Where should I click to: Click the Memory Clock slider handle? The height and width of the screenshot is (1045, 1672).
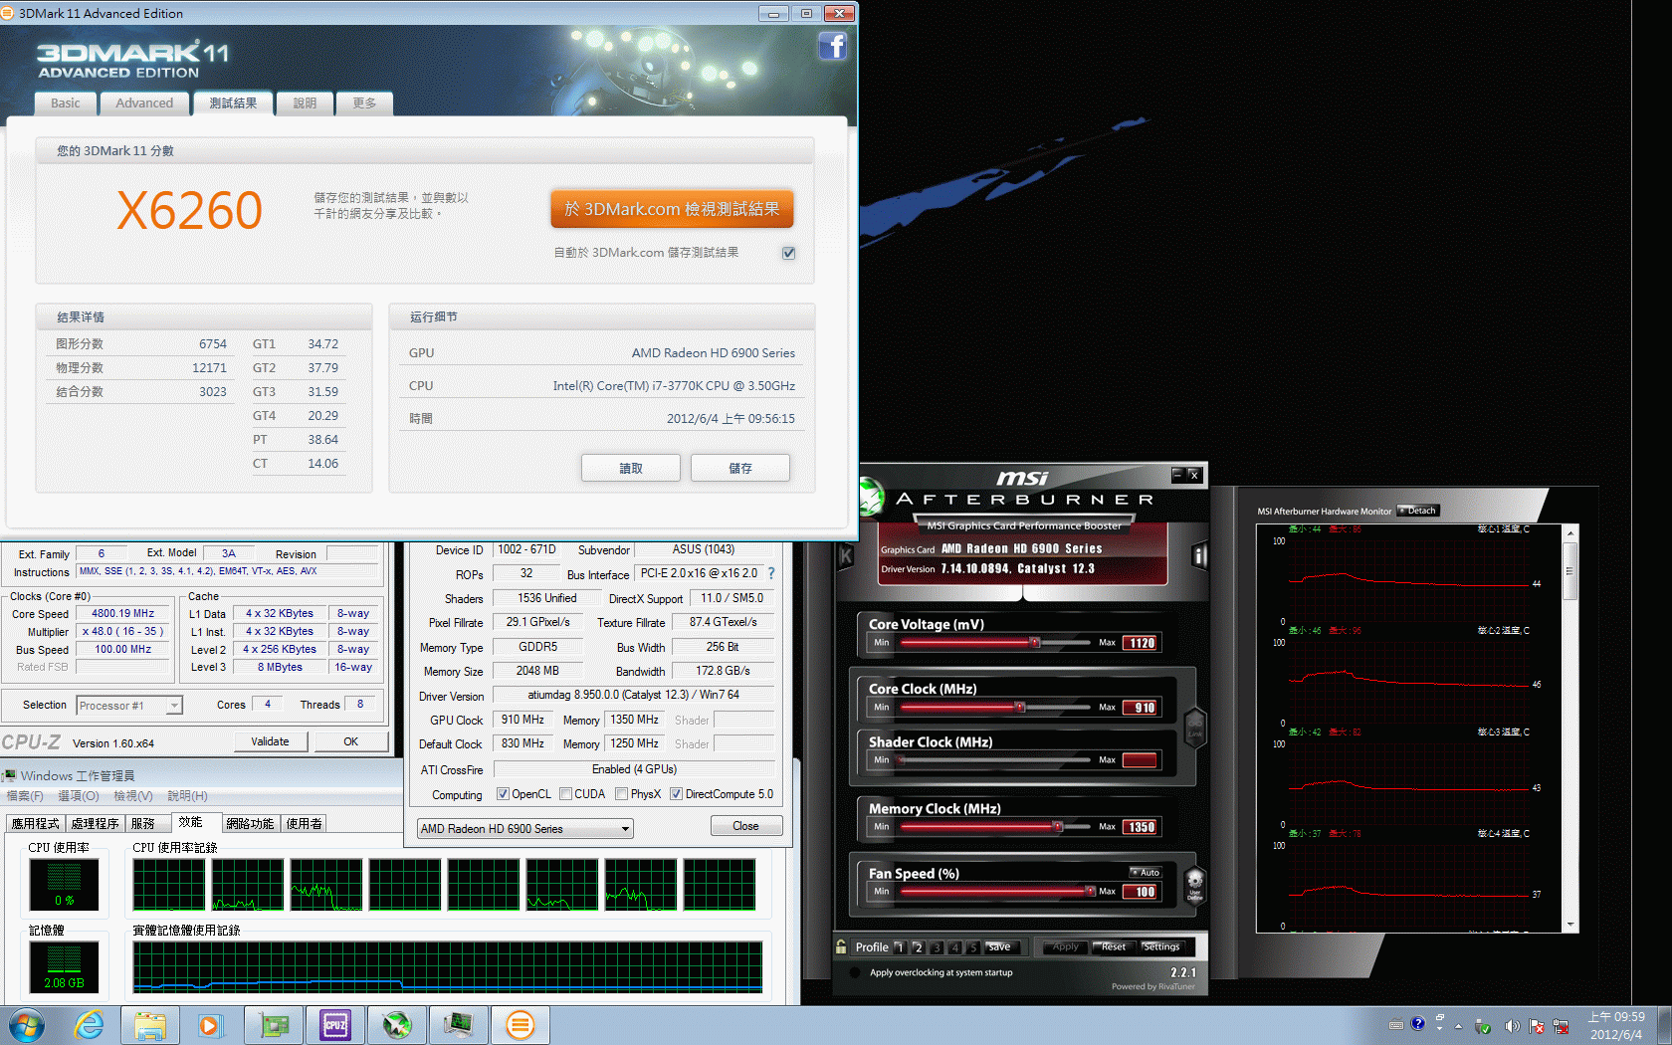point(1058,827)
